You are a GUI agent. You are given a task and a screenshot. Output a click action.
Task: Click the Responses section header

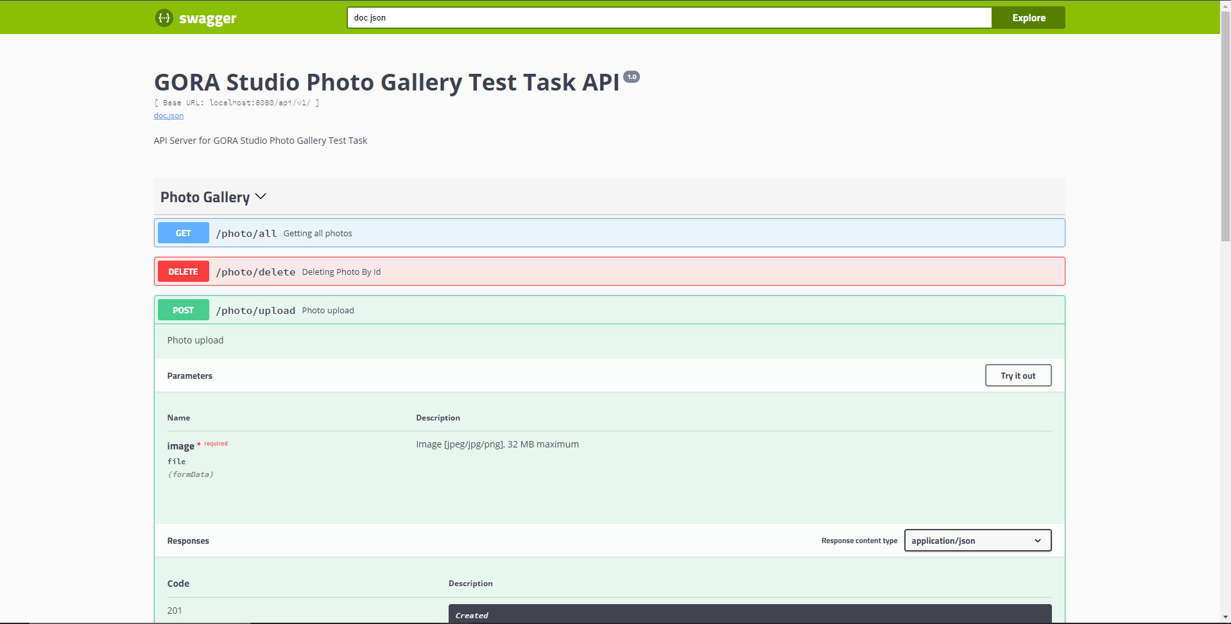click(188, 541)
